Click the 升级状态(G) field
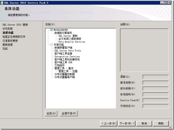This screenshot has width=174, height=130. coord(156,106)
